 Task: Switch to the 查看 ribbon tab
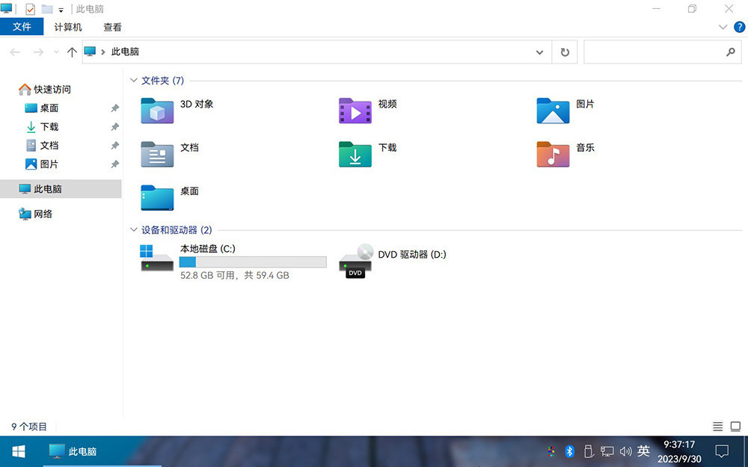click(112, 27)
